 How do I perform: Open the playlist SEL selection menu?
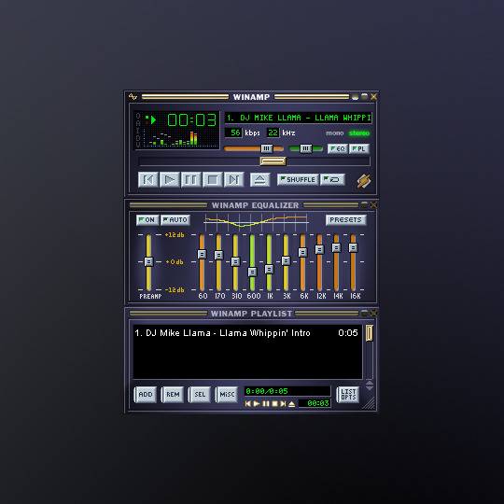pos(200,395)
